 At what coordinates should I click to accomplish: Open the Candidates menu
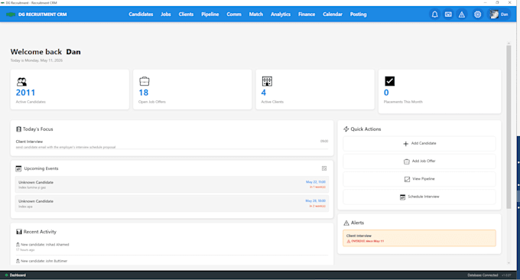pos(141,15)
